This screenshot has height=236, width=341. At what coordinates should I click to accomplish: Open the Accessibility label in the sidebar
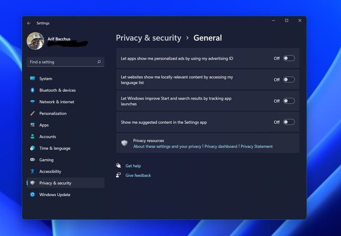[50, 172]
